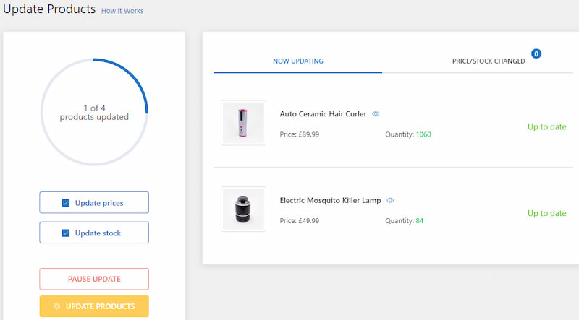Screen dimensions: 579x320
Task: Click eye icon beside Electric Mosquito Killer Lamp
Action: [x=390, y=200]
